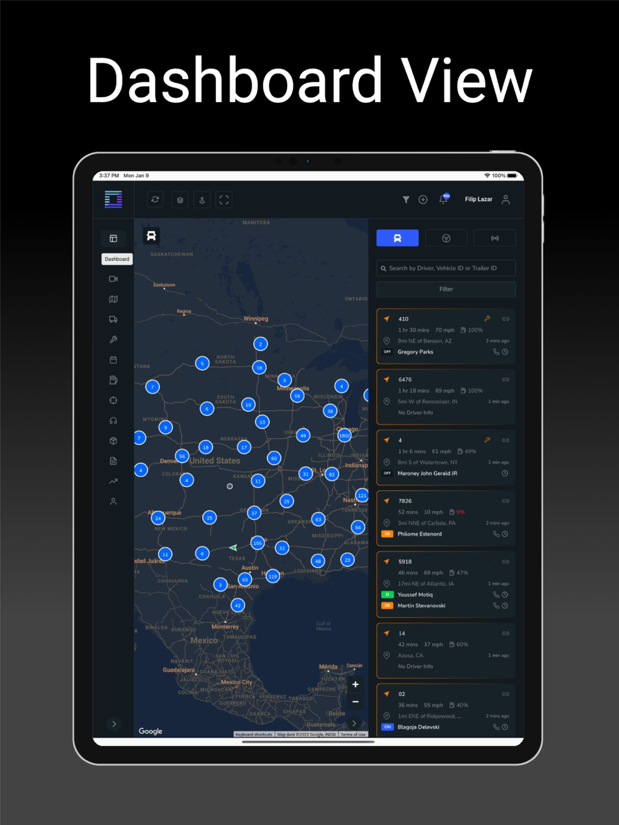
Task: Collapse the vehicle panel with map chevron
Action: click(354, 723)
